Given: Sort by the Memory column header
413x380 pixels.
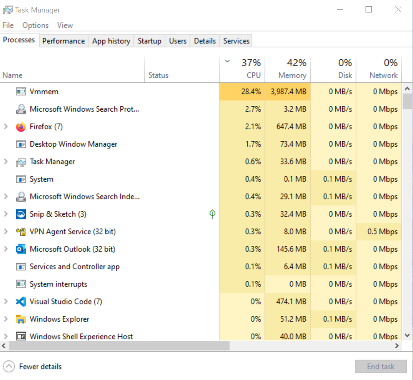Looking at the screenshot, I should coord(288,70).
